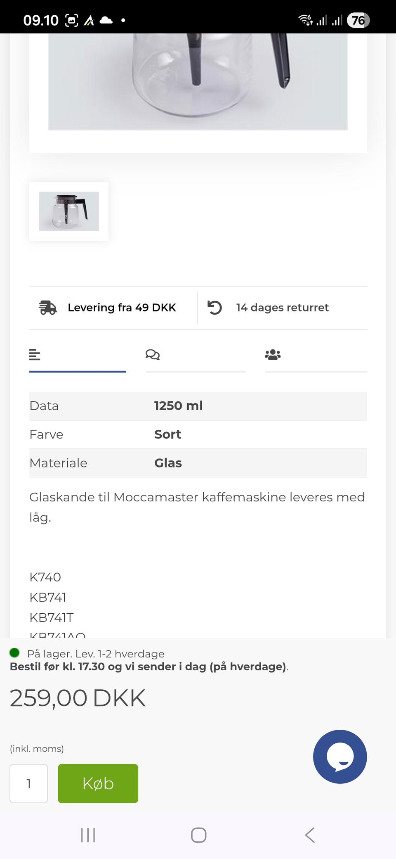Tap the "Levering fra 49 DKK" text

coord(122,308)
